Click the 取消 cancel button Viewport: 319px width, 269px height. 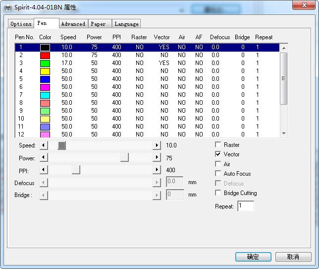pyautogui.click(x=293, y=257)
